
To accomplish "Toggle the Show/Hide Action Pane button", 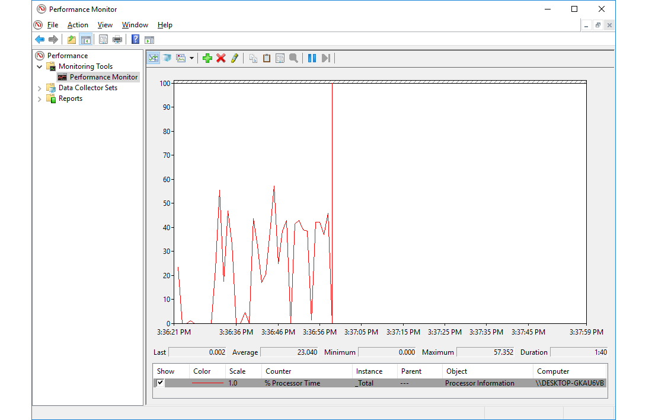I will 149,40.
